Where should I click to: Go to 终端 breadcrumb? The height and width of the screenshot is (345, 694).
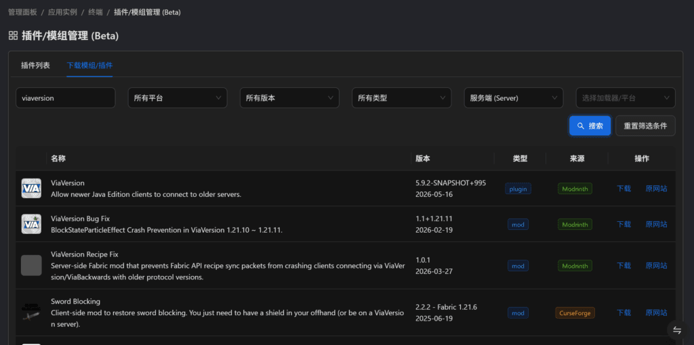point(95,12)
